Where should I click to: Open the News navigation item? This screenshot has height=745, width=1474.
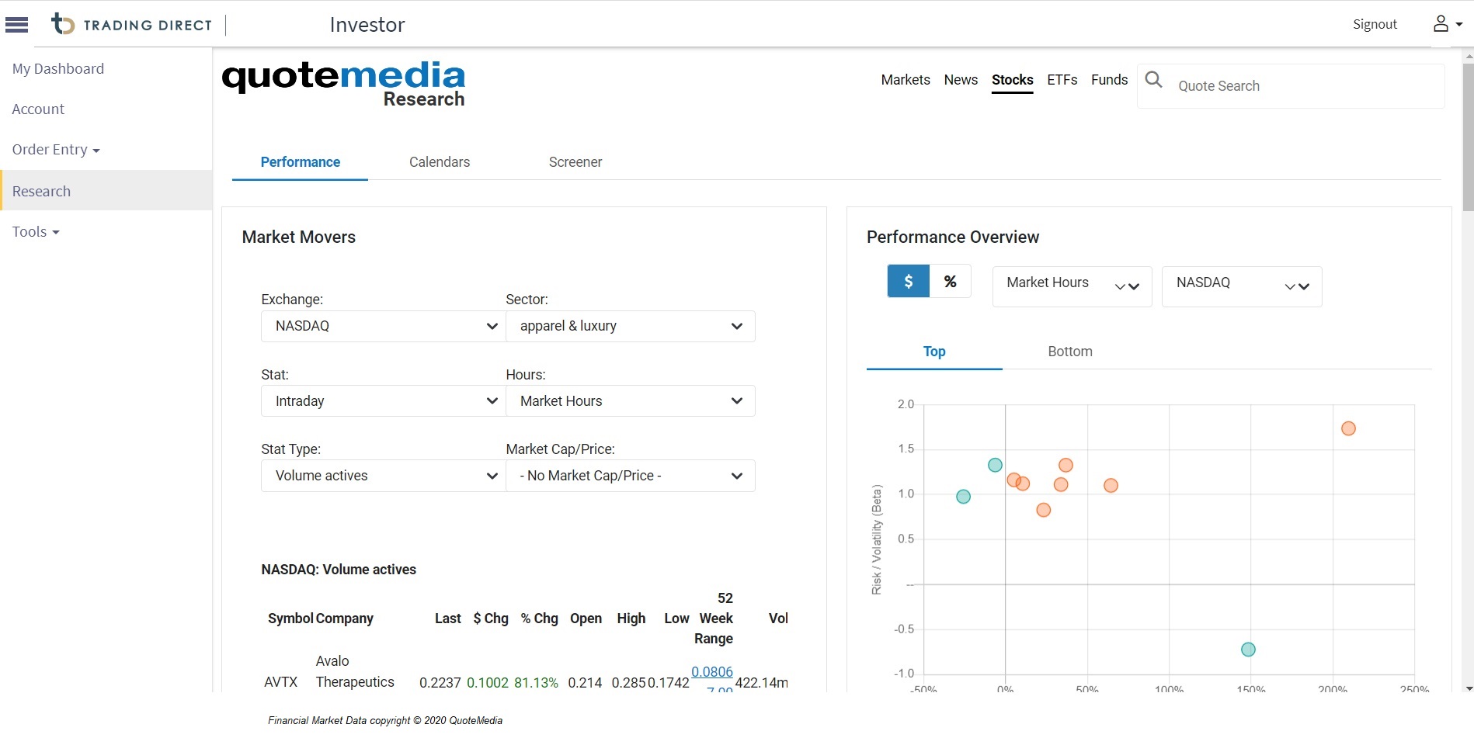pos(961,80)
